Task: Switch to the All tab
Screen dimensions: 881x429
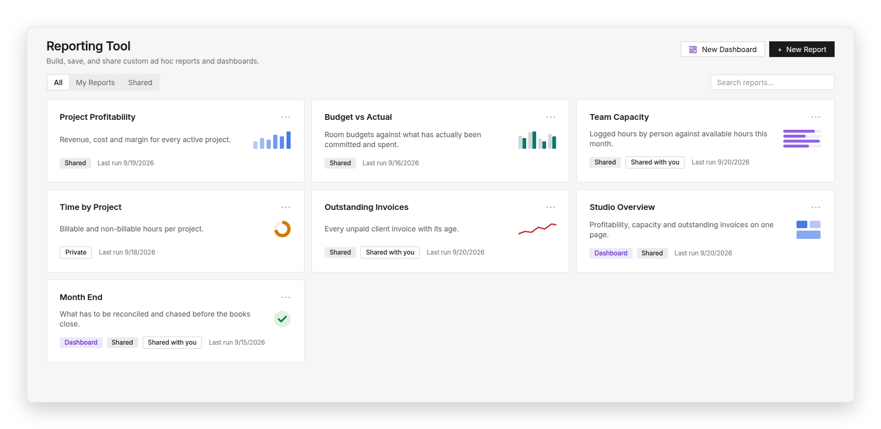Action: pyautogui.click(x=58, y=83)
